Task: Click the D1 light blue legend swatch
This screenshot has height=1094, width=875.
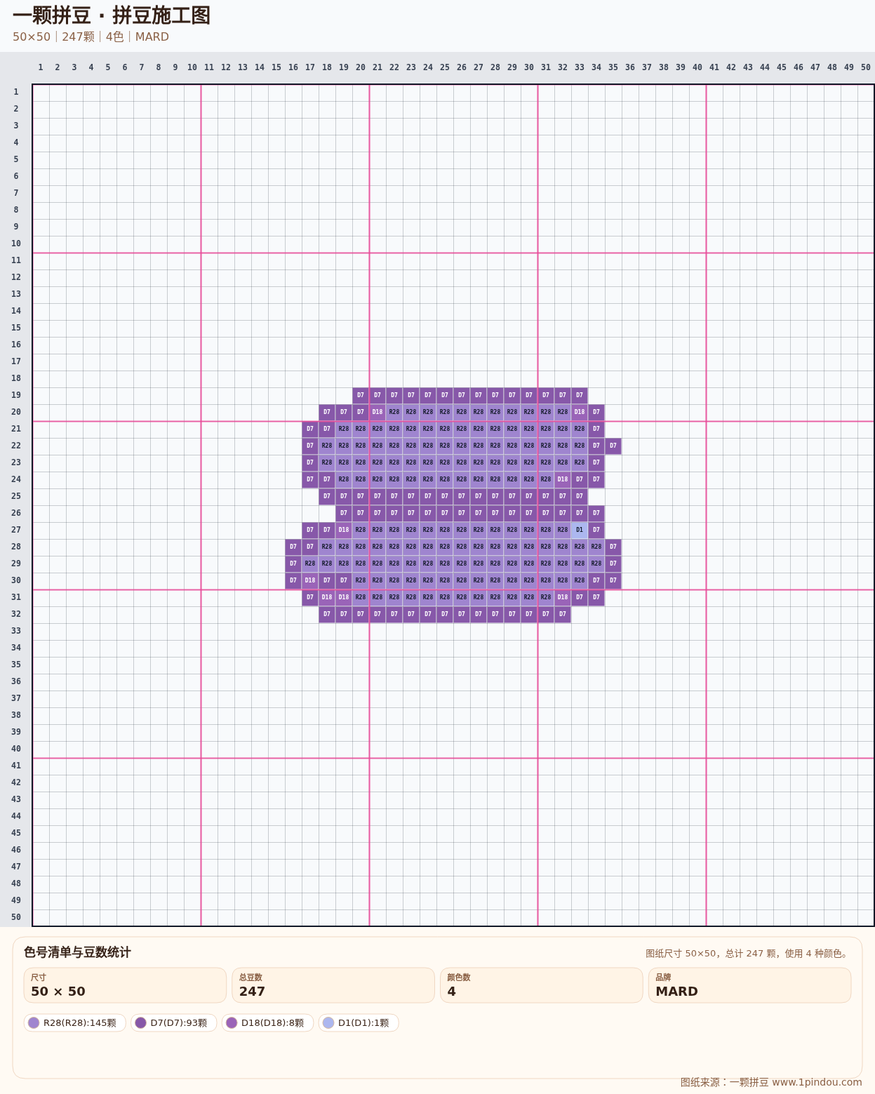Action: point(328,1023)
